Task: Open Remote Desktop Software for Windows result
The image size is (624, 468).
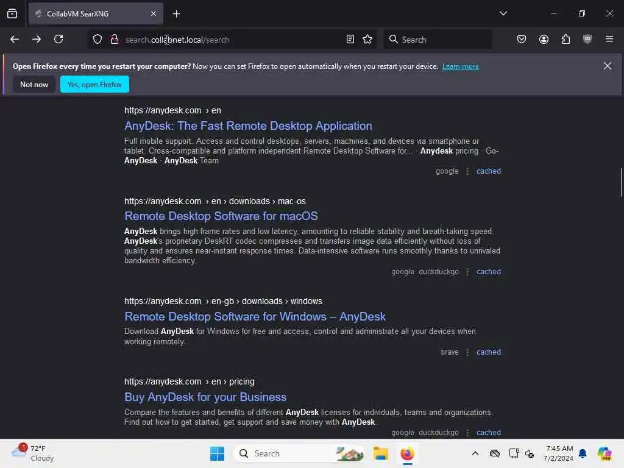Action: (x=255, y=316)
